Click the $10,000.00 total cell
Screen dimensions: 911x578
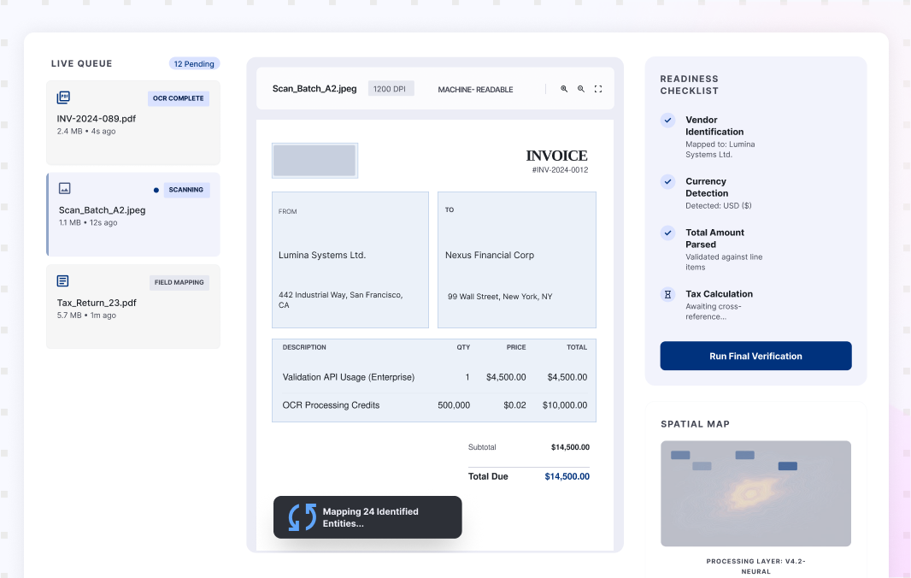click(565, 405)
